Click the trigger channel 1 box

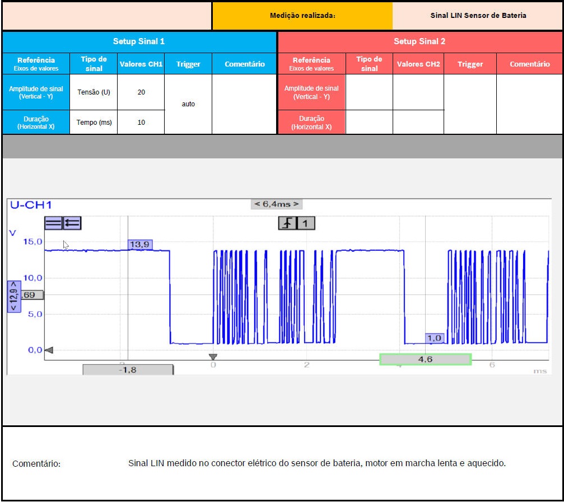tap(305, 223)
